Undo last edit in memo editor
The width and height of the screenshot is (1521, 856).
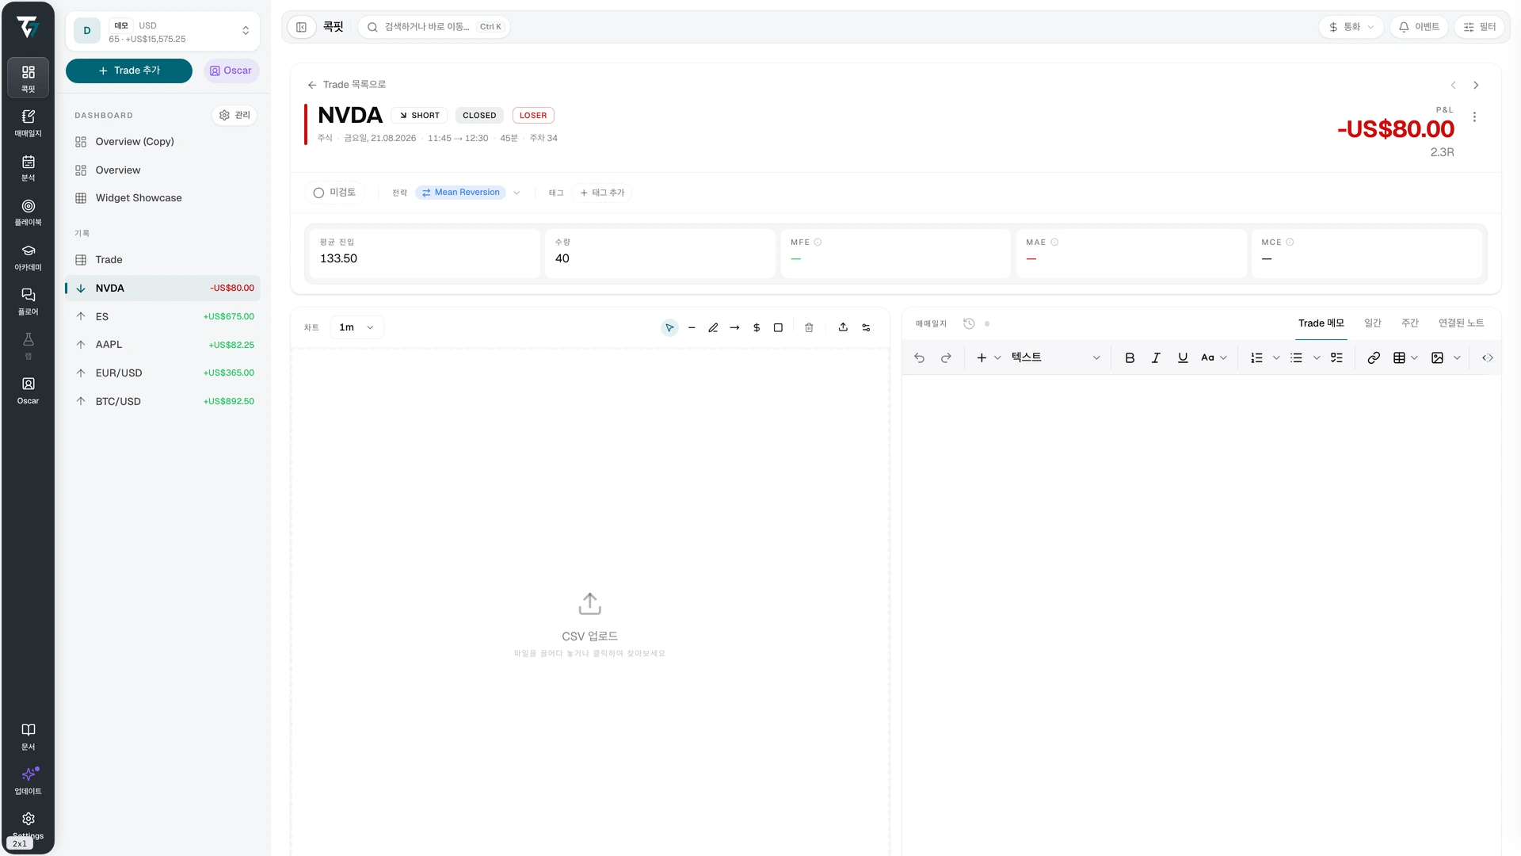[x=919, y=358]
